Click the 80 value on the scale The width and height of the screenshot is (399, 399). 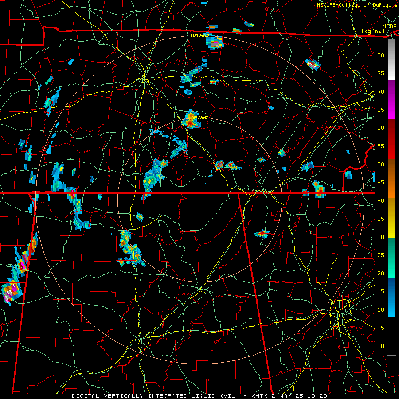(x=381, y=55)
